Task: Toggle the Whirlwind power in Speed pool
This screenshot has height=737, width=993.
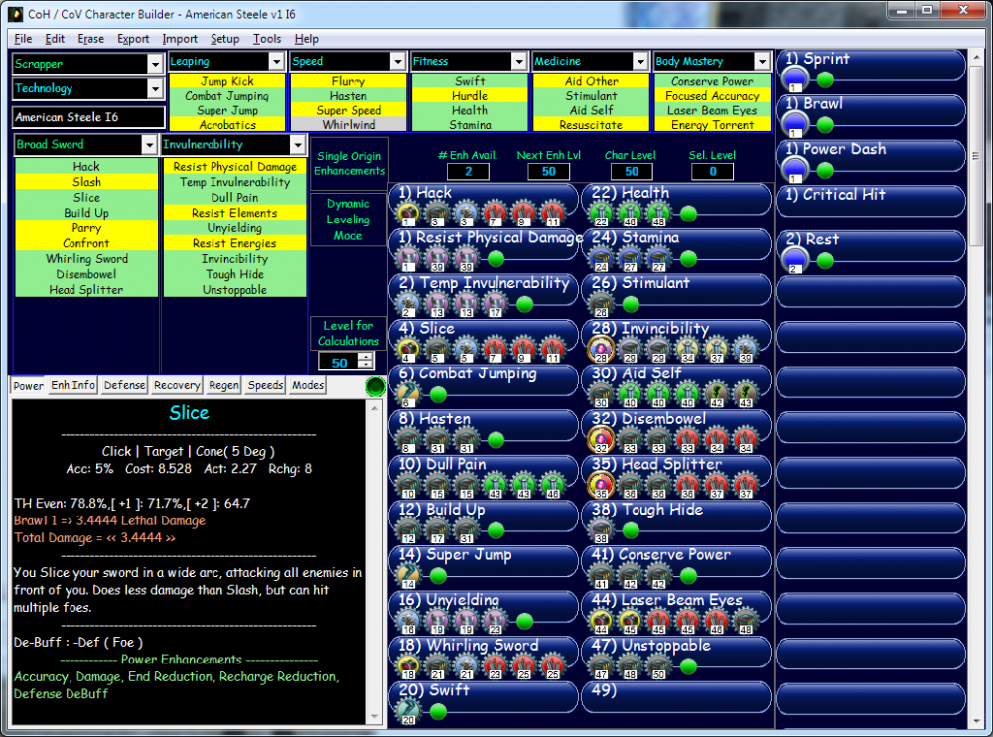Action: point(349,125)
